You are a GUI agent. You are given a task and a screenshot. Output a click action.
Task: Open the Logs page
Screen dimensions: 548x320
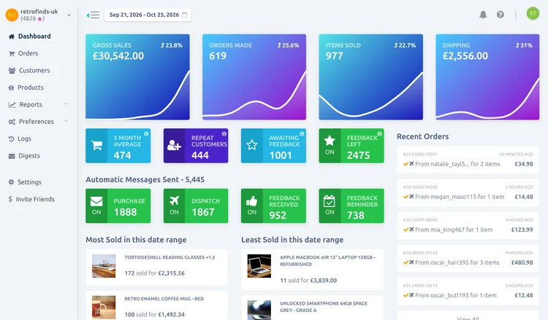[24, 138]
